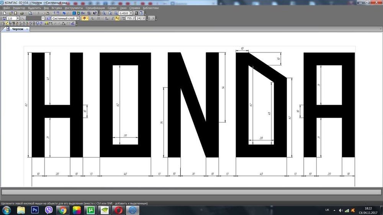
Task: Click the UK language indicator in tray
Action: pos(327,210)
